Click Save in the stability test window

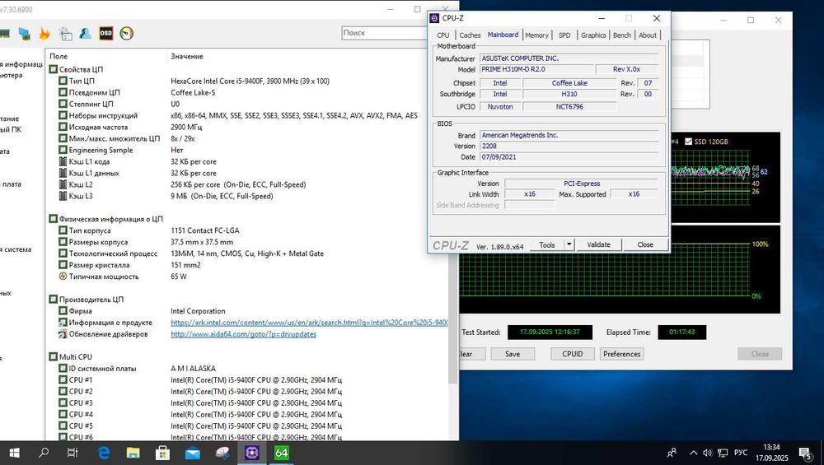(513, 354)
